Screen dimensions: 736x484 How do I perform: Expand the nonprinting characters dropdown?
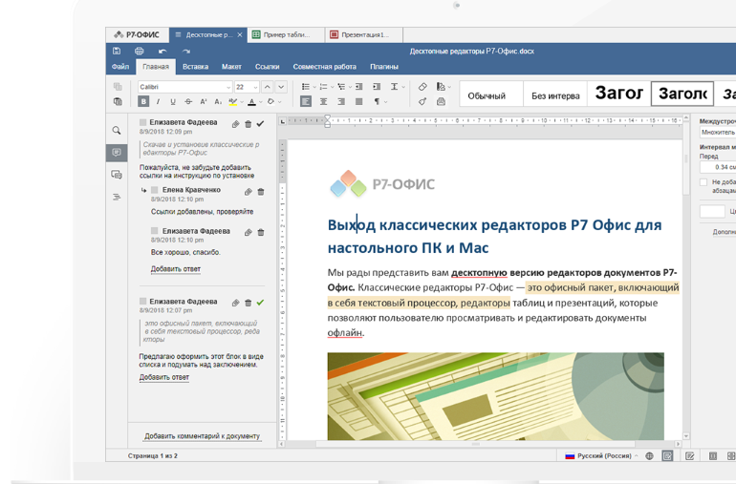(386, 102)
